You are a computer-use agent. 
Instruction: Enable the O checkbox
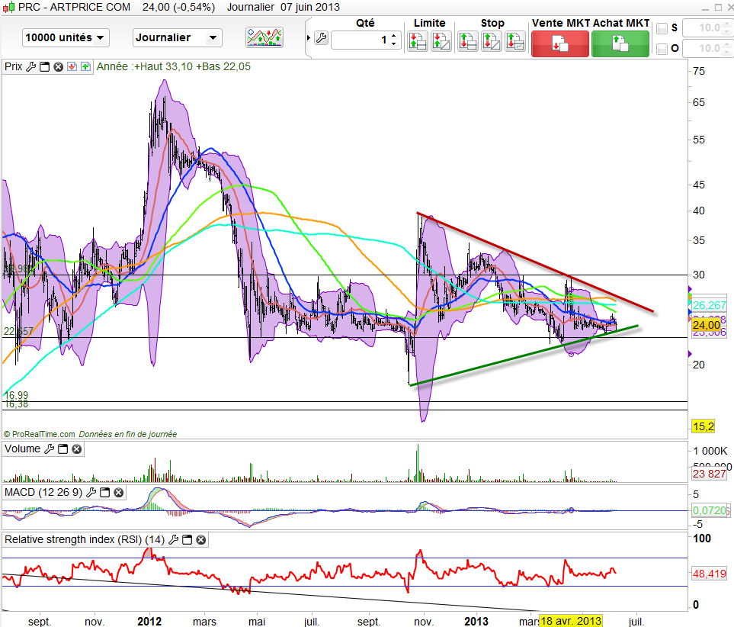pyautogui.click(x=662, y=49)
